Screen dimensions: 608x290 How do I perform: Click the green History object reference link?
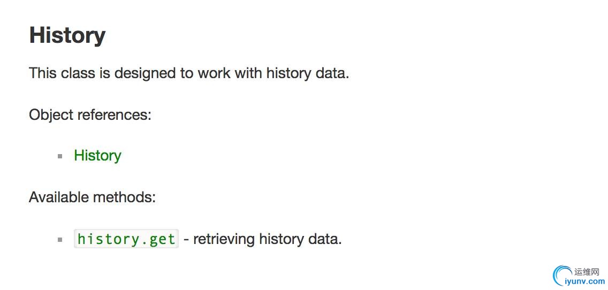coord(97,156)
